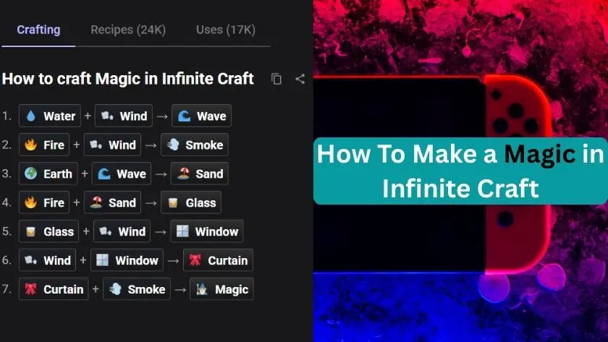Select the Wave element in step 3

[x=122, y=174]
